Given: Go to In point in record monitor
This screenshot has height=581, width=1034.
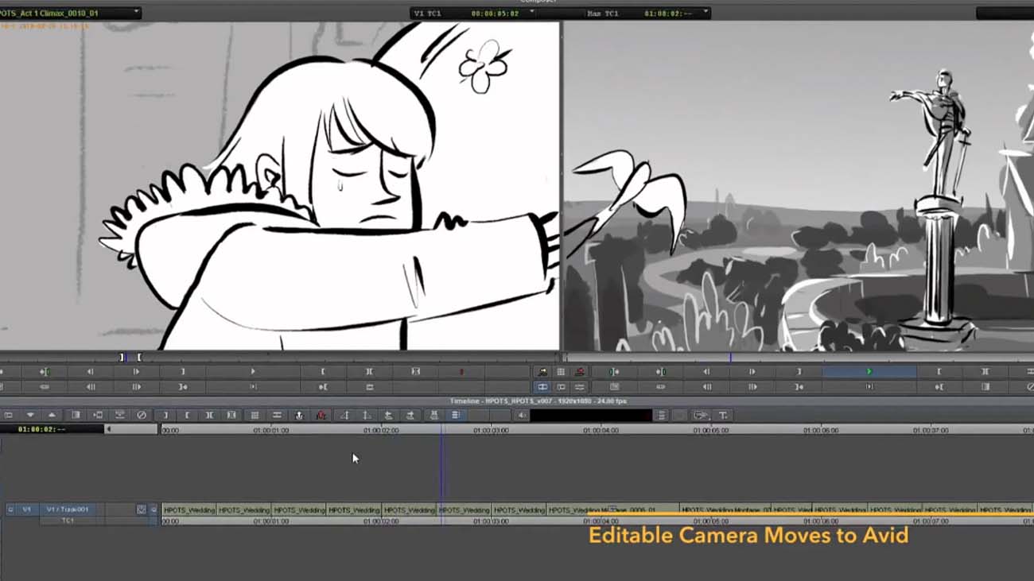Looking at the screenshot, I should (x=939, y=387).
